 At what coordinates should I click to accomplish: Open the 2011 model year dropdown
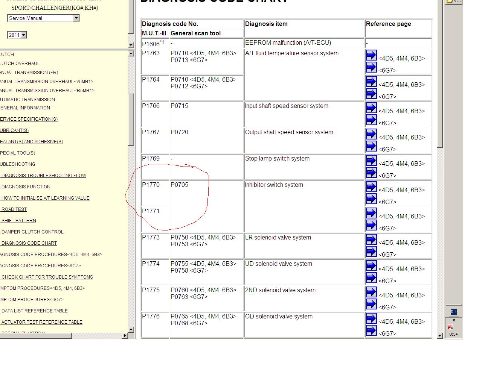pyautogui.click(x=17, y=35)
